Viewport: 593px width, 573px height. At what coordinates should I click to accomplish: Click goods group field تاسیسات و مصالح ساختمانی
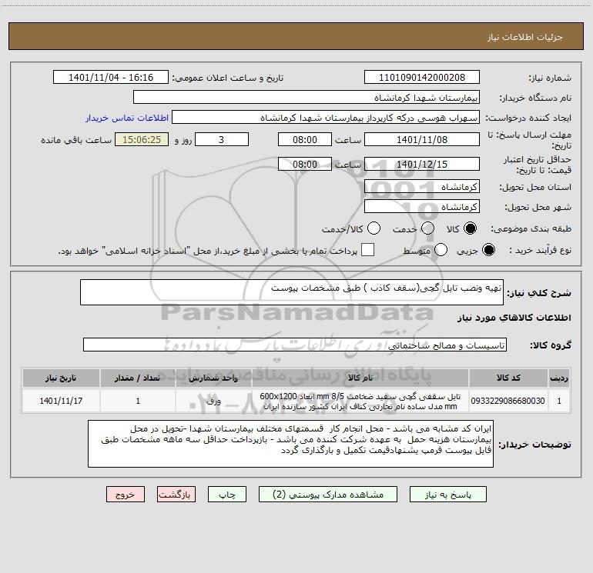pyautogui.click(x=295, y=345)
